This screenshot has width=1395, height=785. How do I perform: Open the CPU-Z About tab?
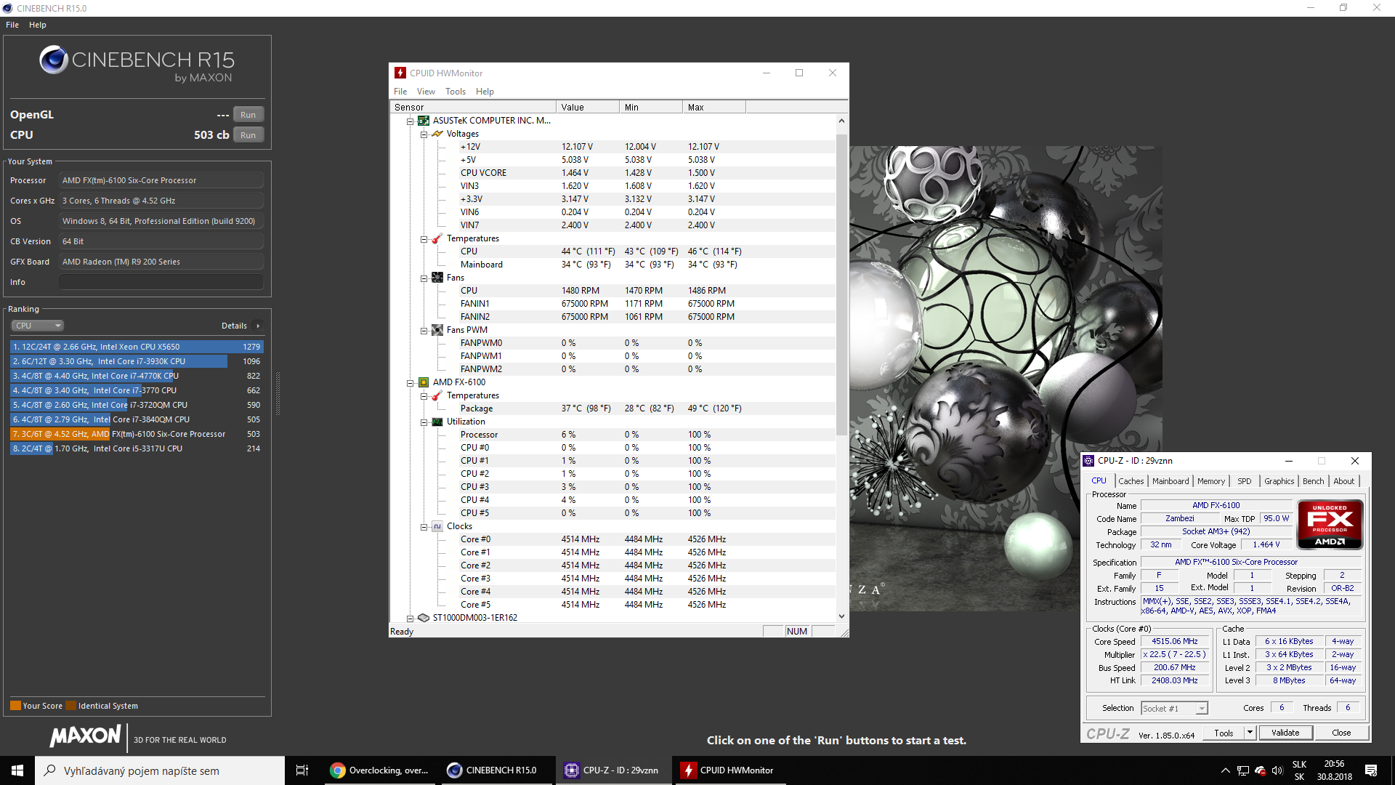[1343, 481]
